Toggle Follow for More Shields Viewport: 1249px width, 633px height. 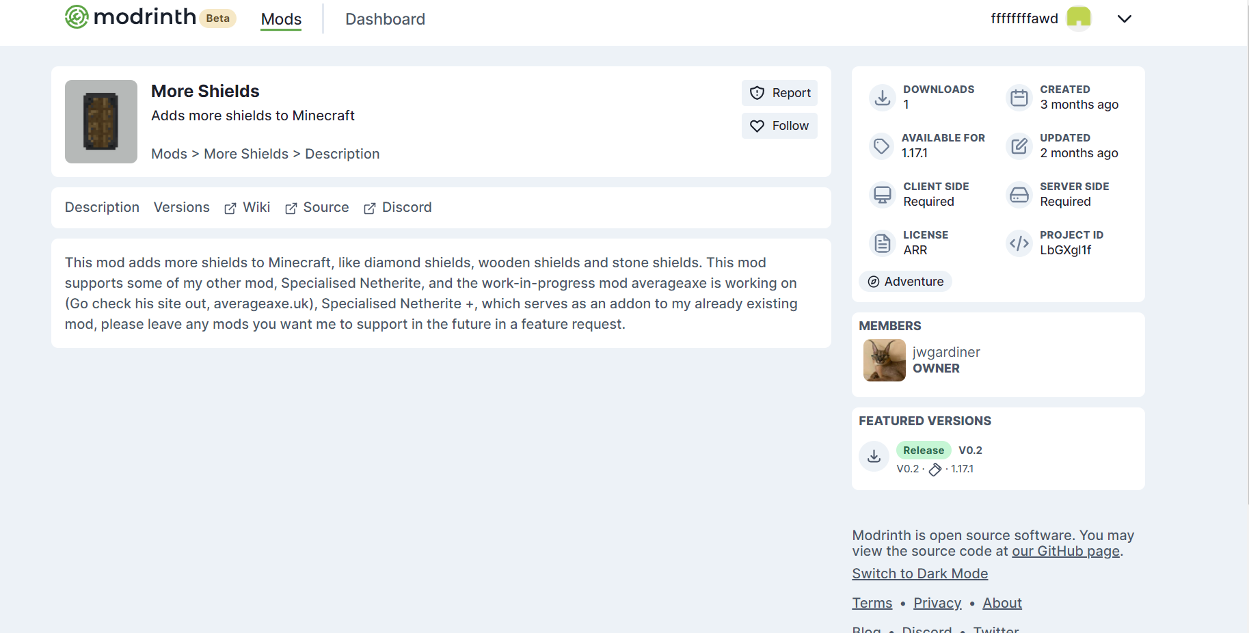click(x=779, y=125)
